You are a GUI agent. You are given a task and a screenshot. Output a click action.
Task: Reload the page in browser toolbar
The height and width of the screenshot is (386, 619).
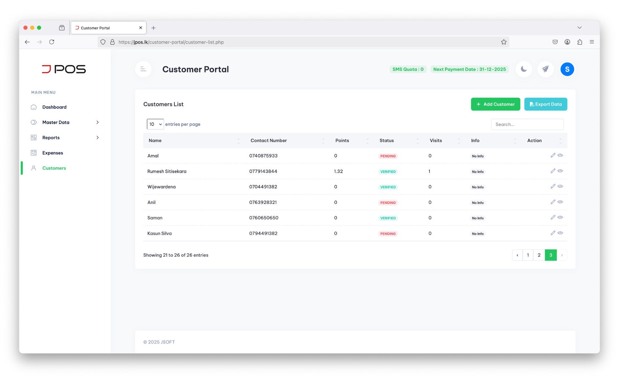pos(52,42)
